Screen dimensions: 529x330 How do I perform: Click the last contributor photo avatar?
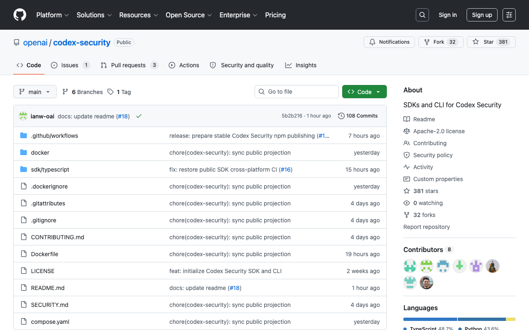click(x=427, y=283)
